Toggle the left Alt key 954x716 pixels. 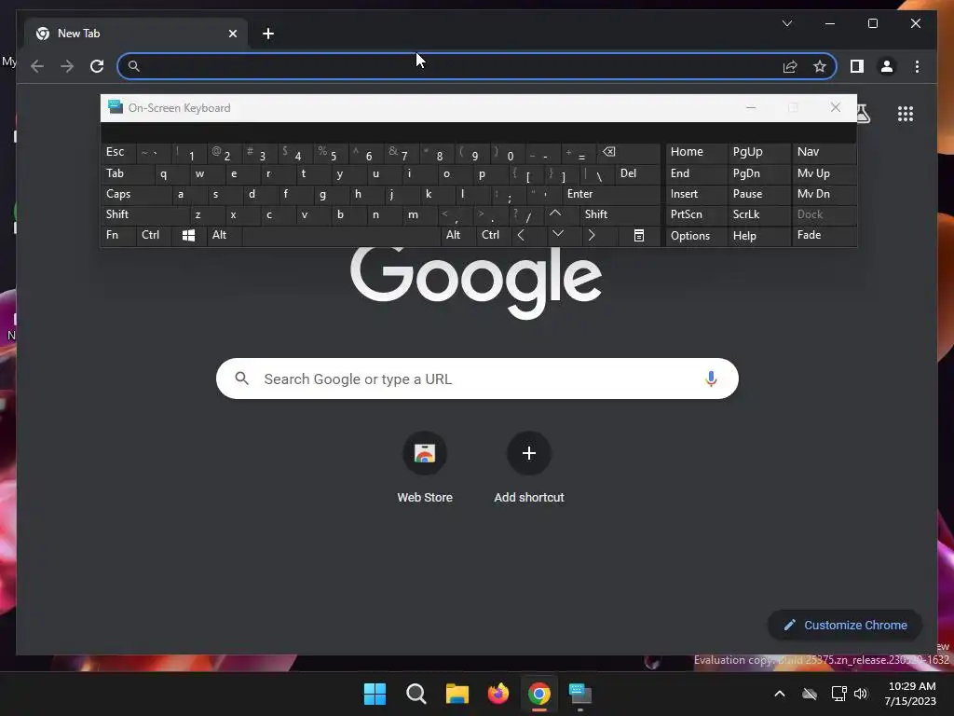coord(224,236)
